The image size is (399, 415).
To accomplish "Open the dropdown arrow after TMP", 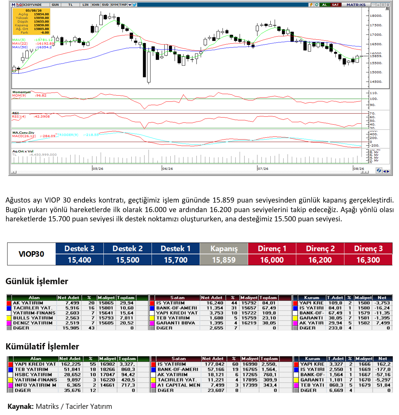I will [130, 5].
